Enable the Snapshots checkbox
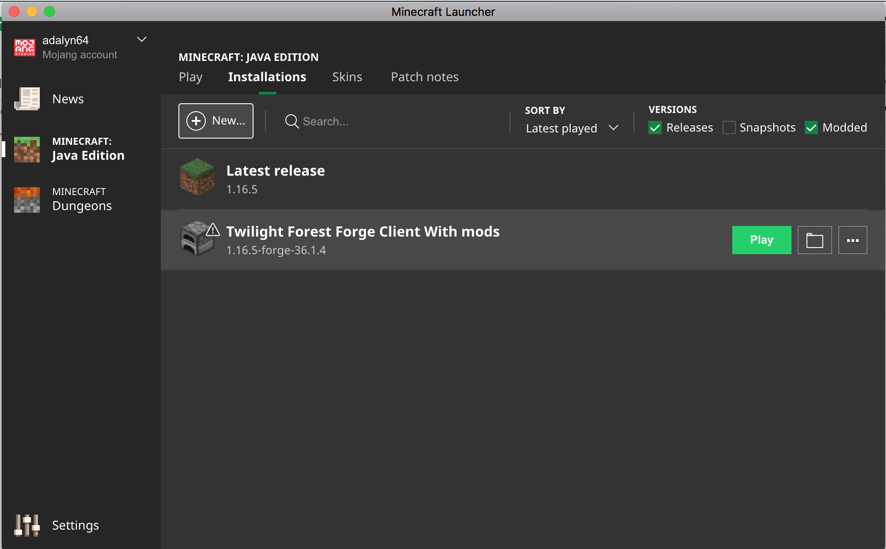Viewport: 886px width, 549px height. [729, 128]
